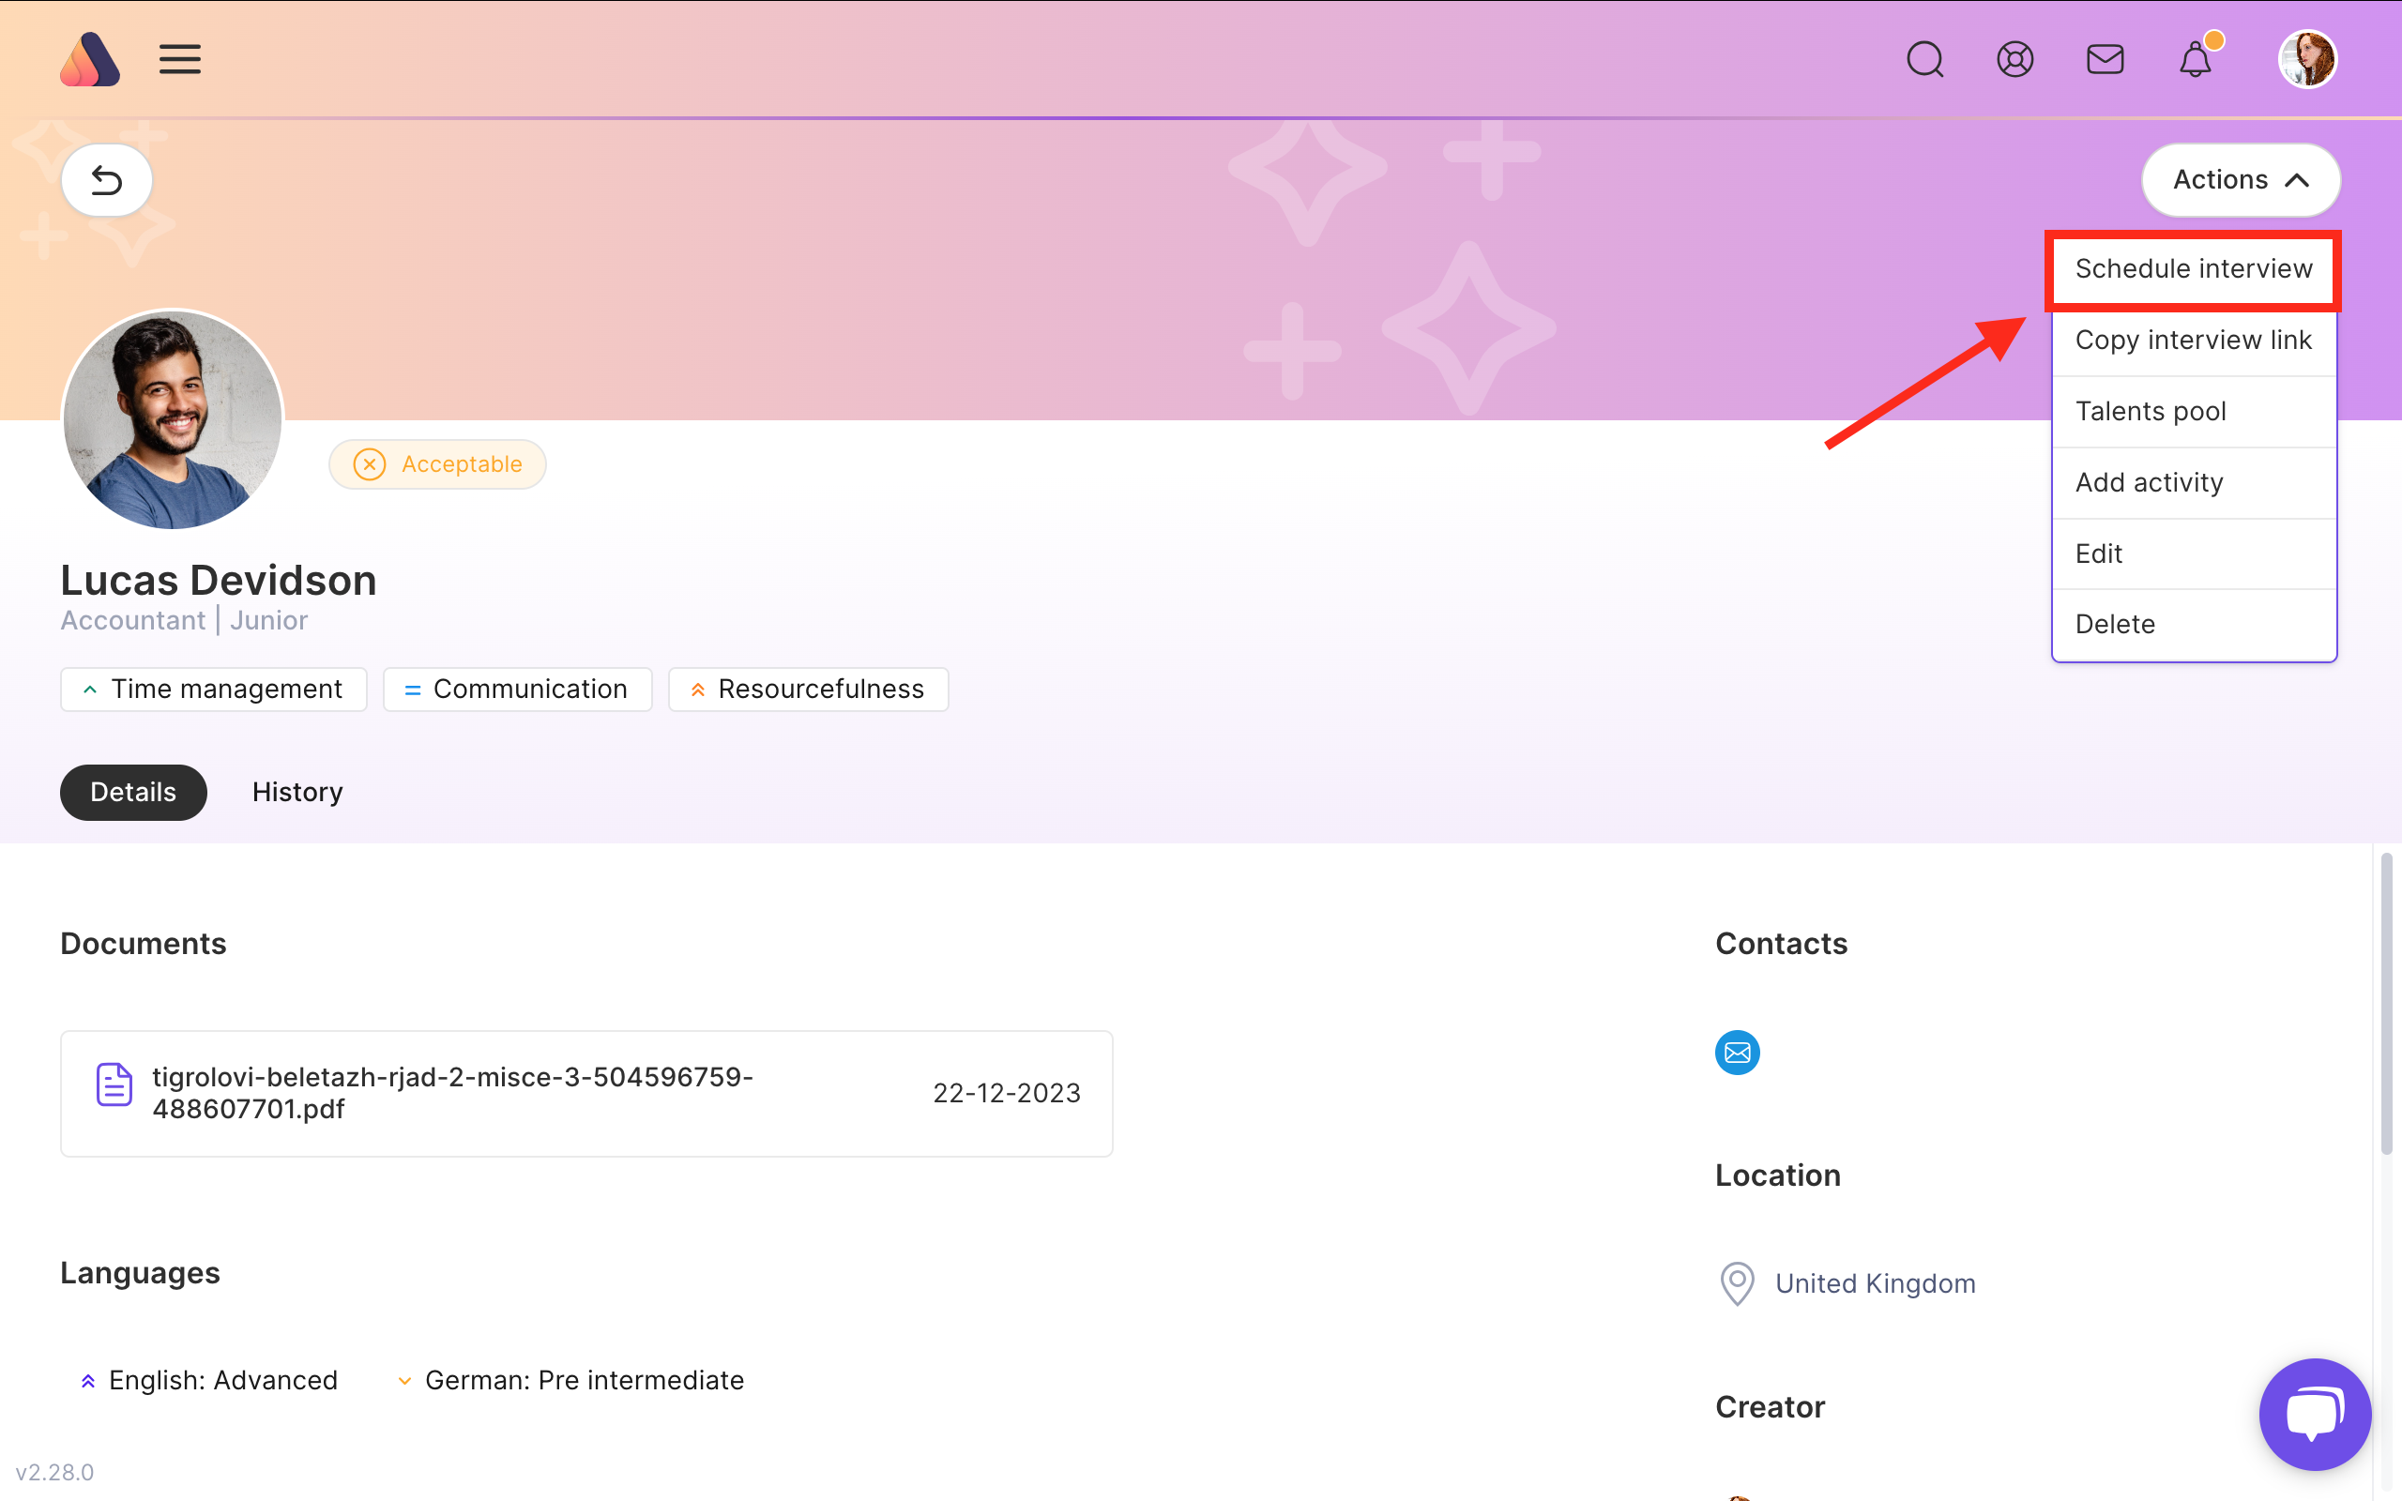Open the search icon in header

pos(1924,59)
